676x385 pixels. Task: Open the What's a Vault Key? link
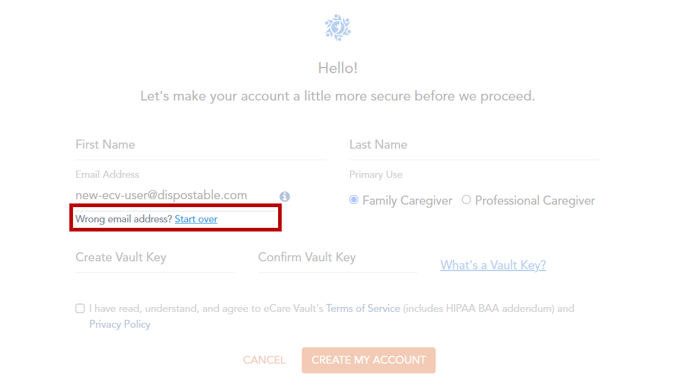(493, 265)
